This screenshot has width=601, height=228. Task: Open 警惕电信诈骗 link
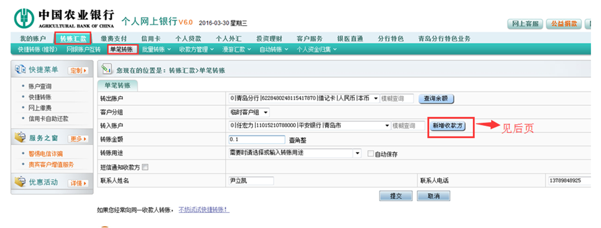[46, 154]
